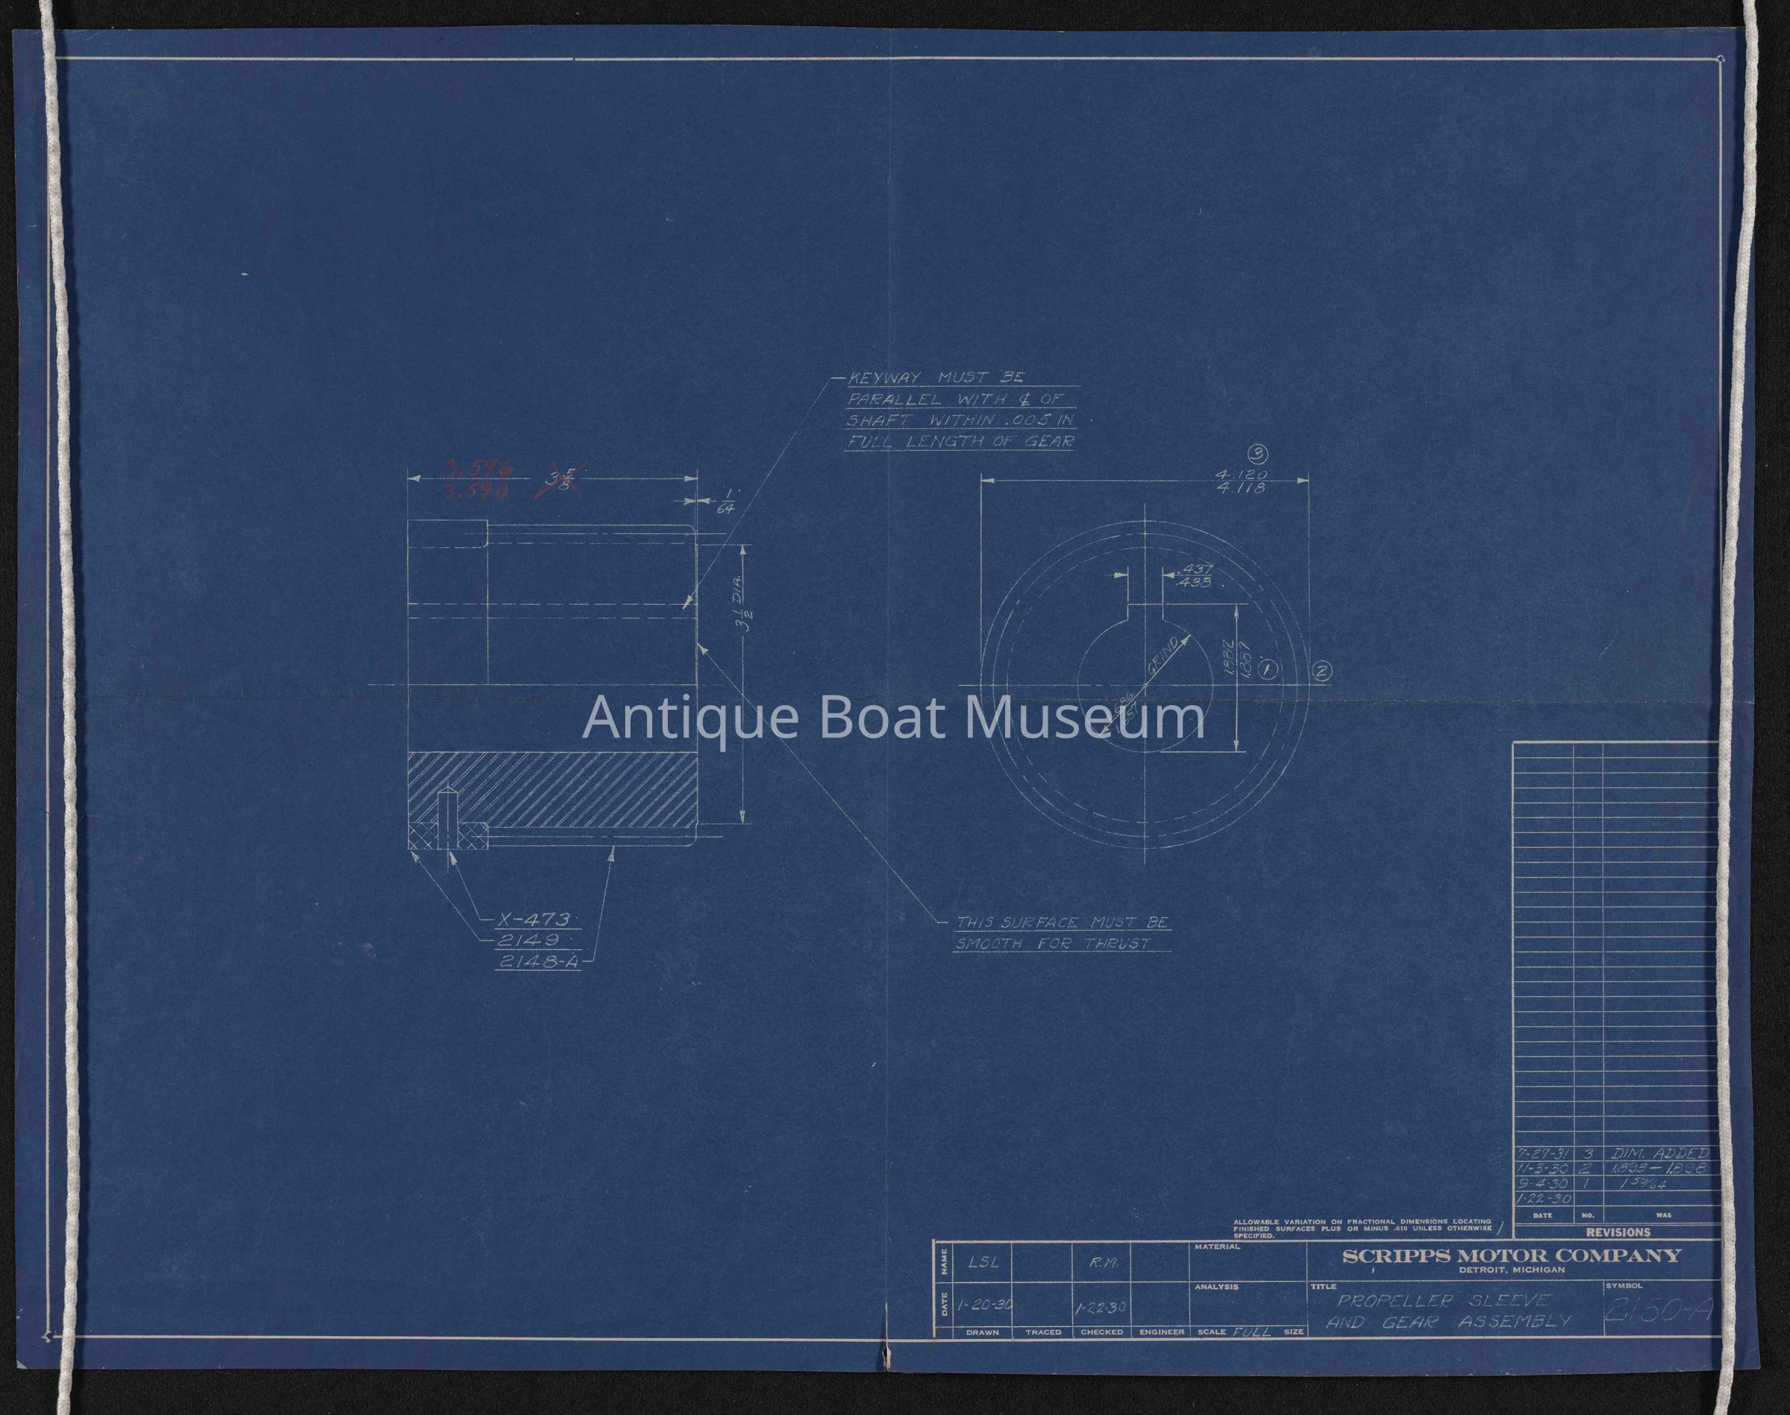Click the PROPELLER SLEEVE AND GEAR ASSEMBLY title

pyautogui.click(x=1448, y=1311)
